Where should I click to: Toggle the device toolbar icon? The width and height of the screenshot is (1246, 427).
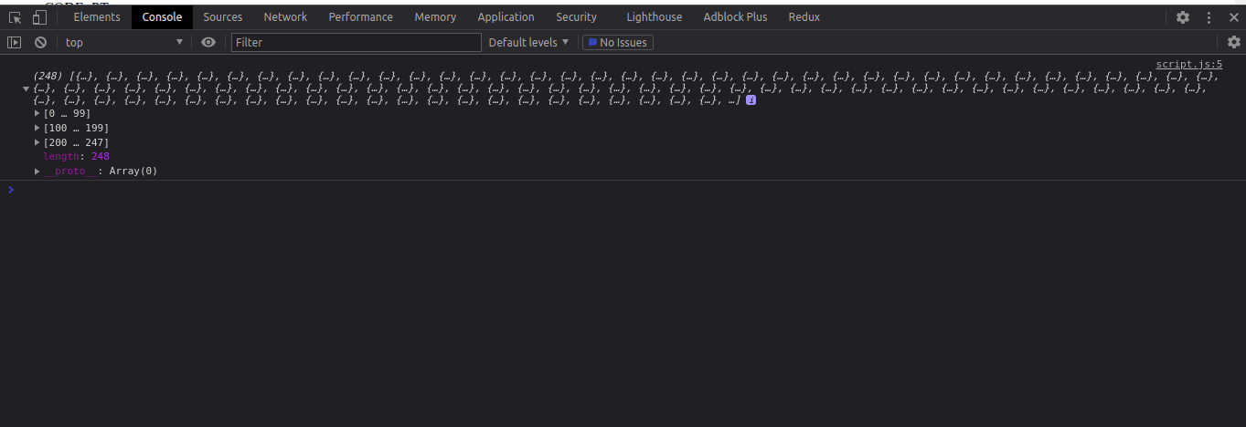click(40, 17)
